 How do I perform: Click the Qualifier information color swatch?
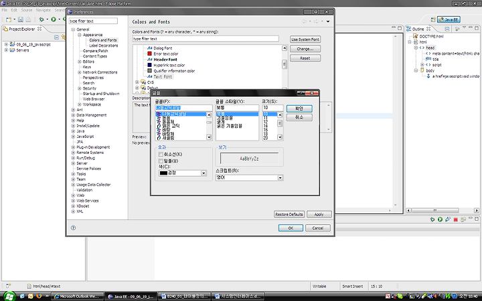(x=150, y=71)
